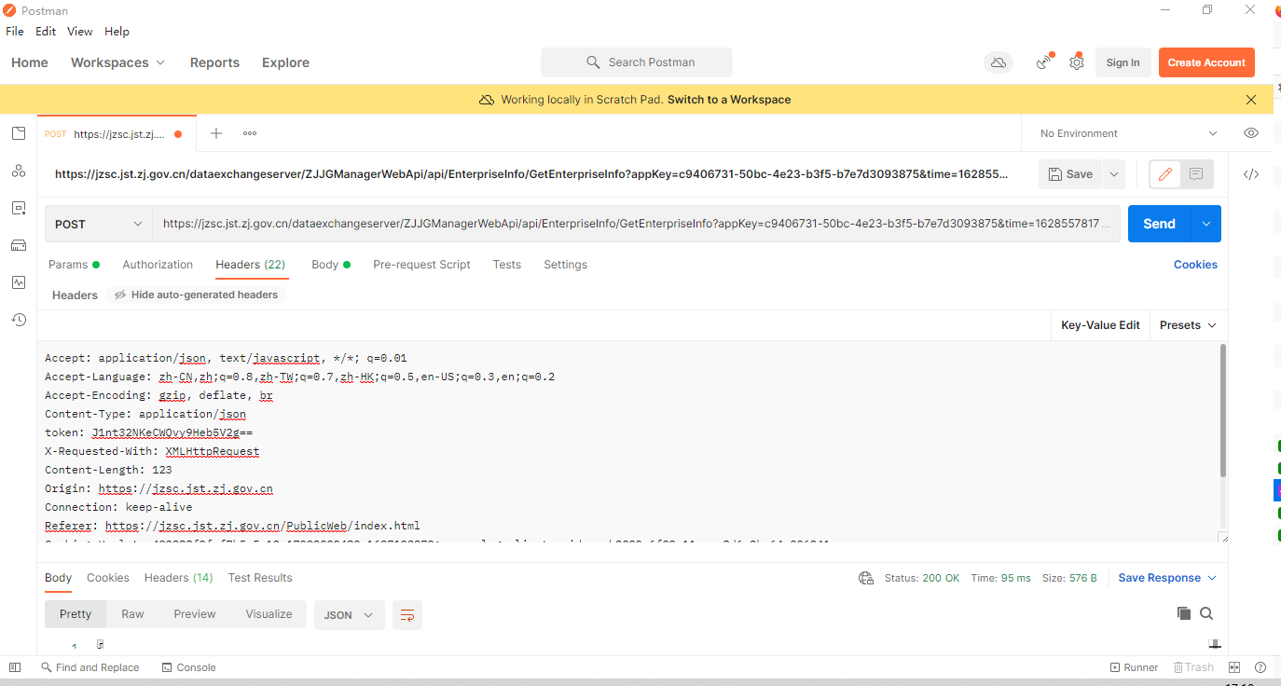Add a new request tab

pyautogui.click(x=216, y=133)
